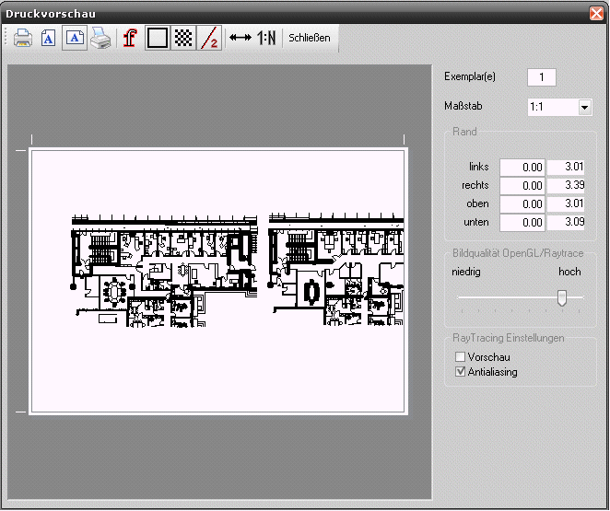The width and height of the screenshot is (610, 511).
Task: Click the floor plan print preview page
Action: point(217,281)
